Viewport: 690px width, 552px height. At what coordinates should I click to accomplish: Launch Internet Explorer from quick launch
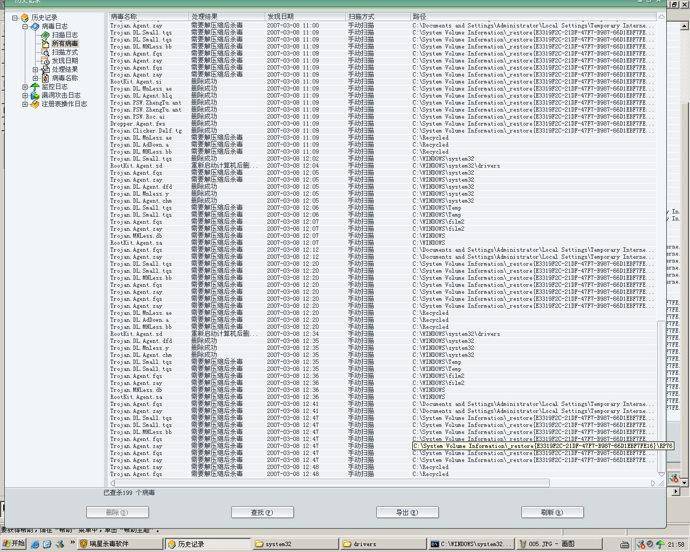point(35,544)
